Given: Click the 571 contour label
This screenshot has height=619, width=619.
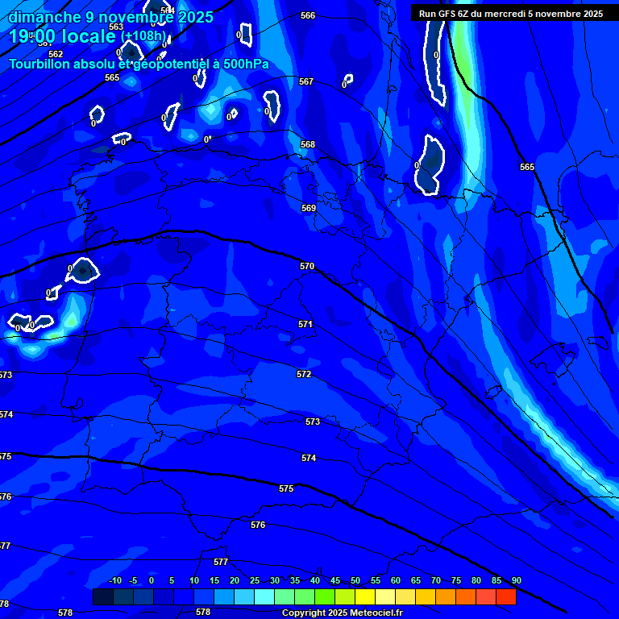Looking at the screenshot, I should pyautogui.click(x=305, y=324).
